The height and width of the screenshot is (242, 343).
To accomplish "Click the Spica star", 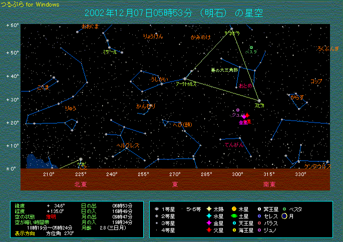I will (259, 100).
